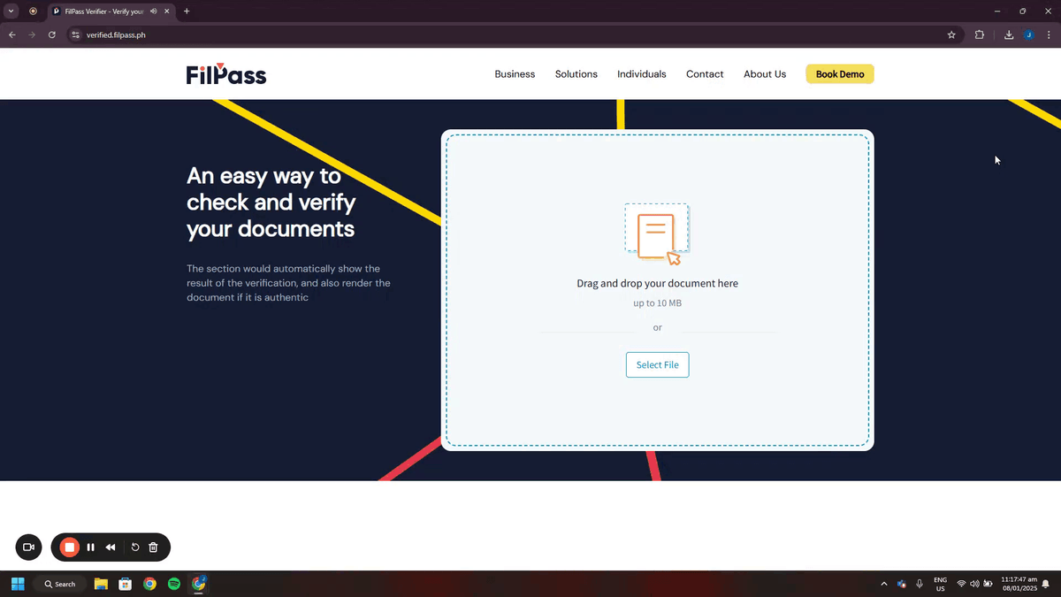Click 'Drag and drop your document here' text
The height and width of the screenshot is (597, 1061).
pyautogui.click(x=658, y=284)
